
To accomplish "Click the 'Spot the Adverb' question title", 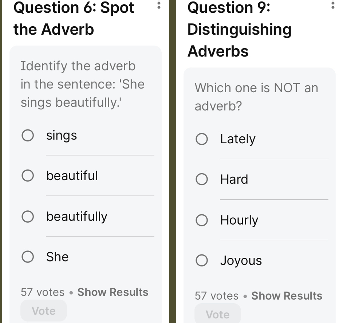I will [74, 18].
